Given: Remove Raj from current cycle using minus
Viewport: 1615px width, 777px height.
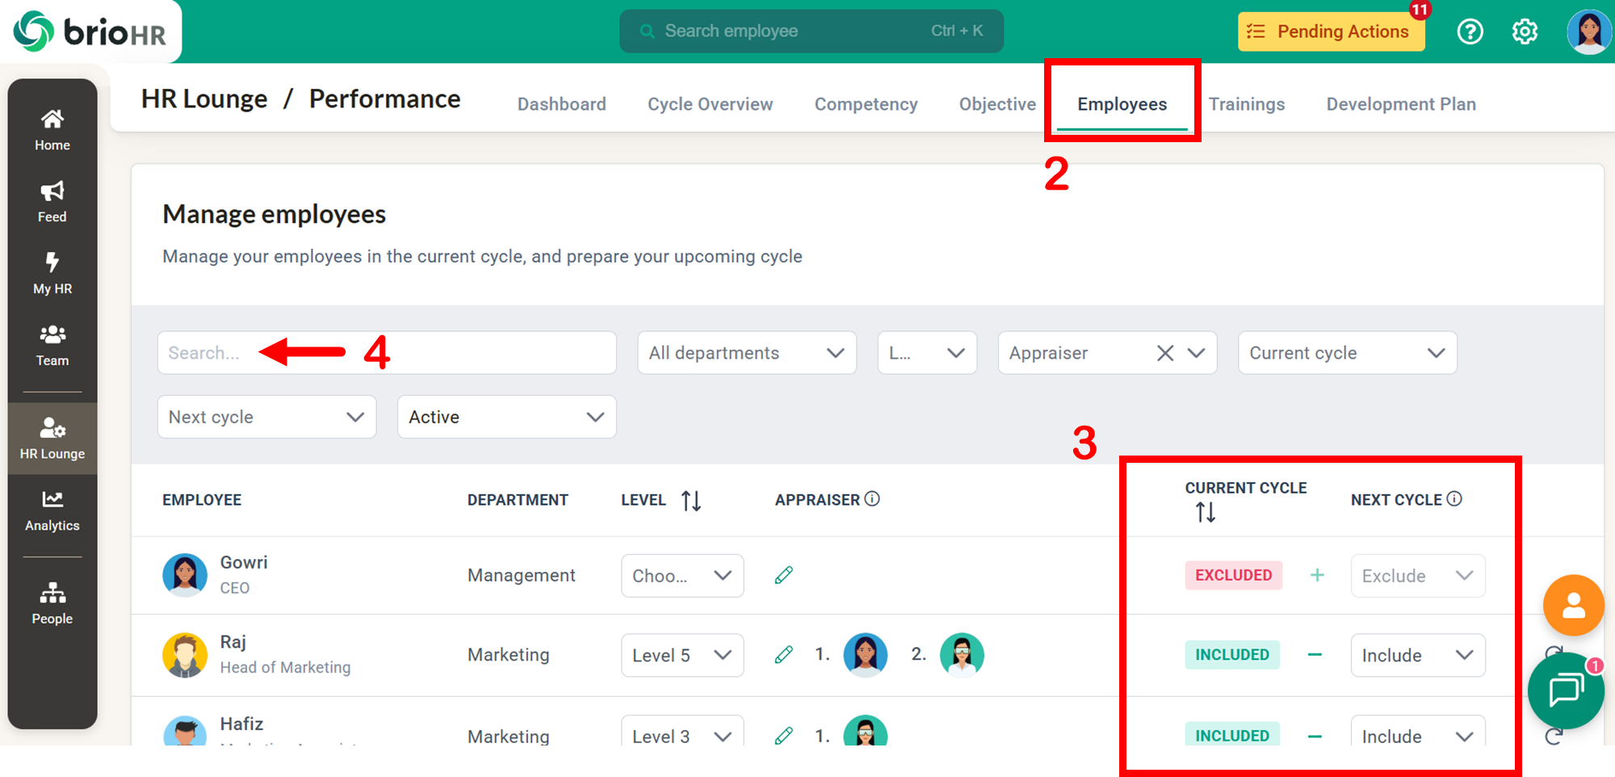Looking at the screenshot, I should (x=1315, y=654).
